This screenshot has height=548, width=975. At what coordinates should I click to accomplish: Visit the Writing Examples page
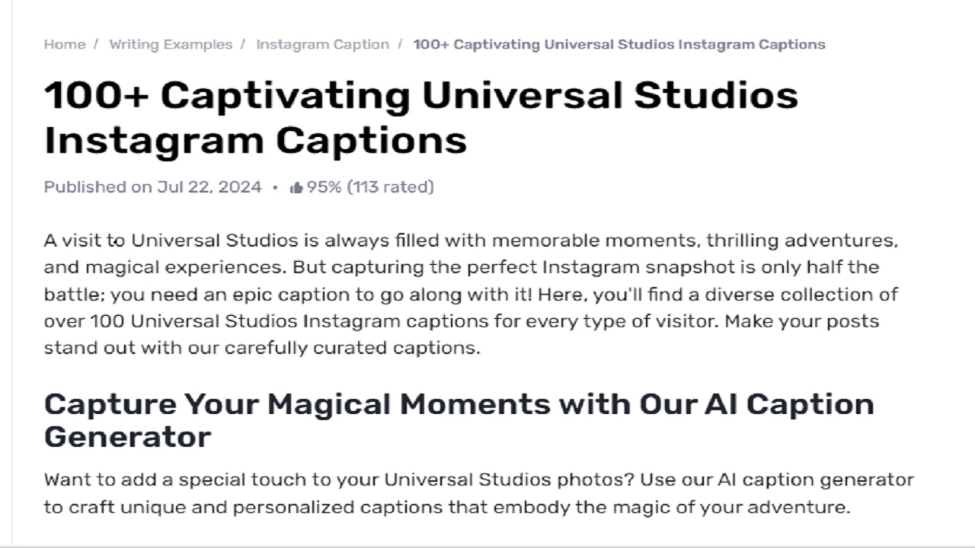tap(172, 44)
